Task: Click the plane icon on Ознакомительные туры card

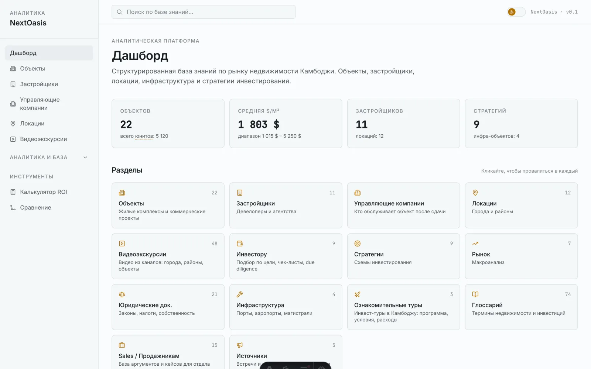Action: (x=358, y=294)
